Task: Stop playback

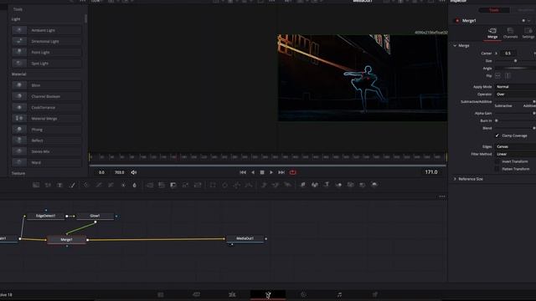Action: click(x=262, y=172)
